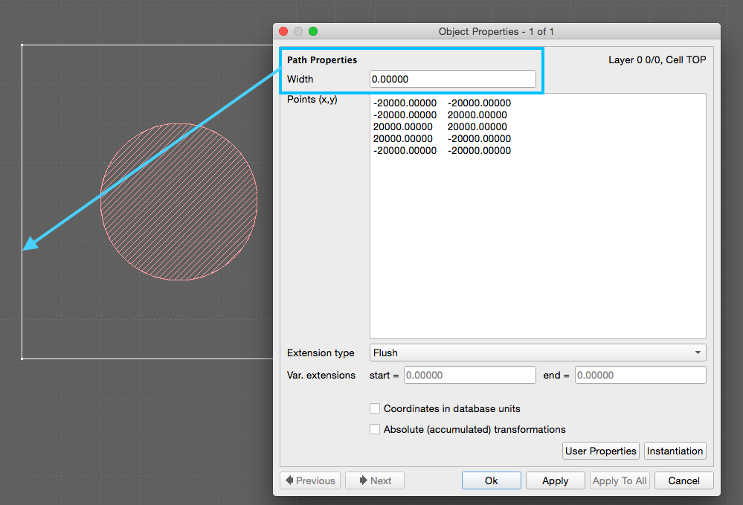Click the Layer 0 0/0 Cell TOP label

pyautogui.click(x=657, y=59)
